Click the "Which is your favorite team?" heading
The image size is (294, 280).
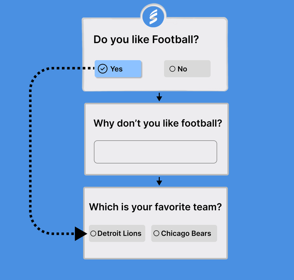pos(155,207)
